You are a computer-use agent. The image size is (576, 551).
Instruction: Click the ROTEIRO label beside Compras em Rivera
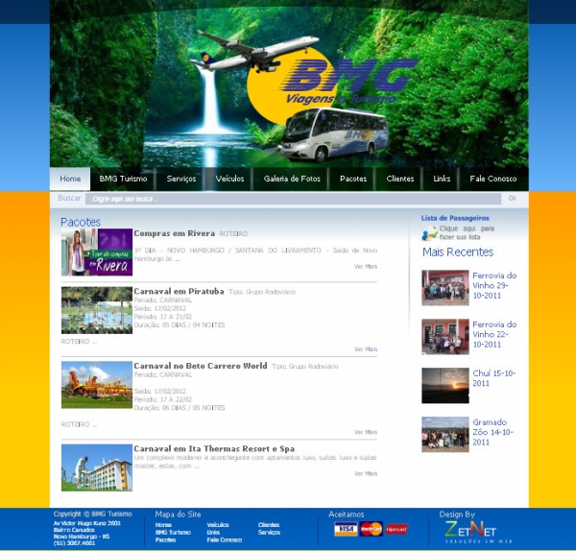pos(233,234)
